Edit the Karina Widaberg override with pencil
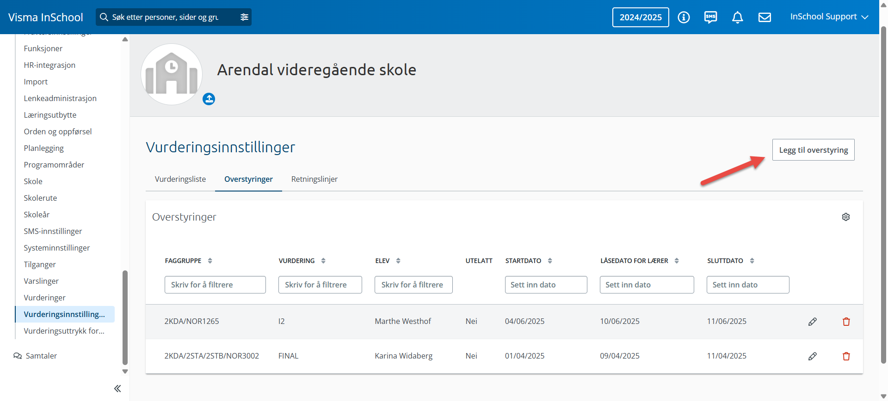Screen dimensions: 888x401 coord(813,356)
